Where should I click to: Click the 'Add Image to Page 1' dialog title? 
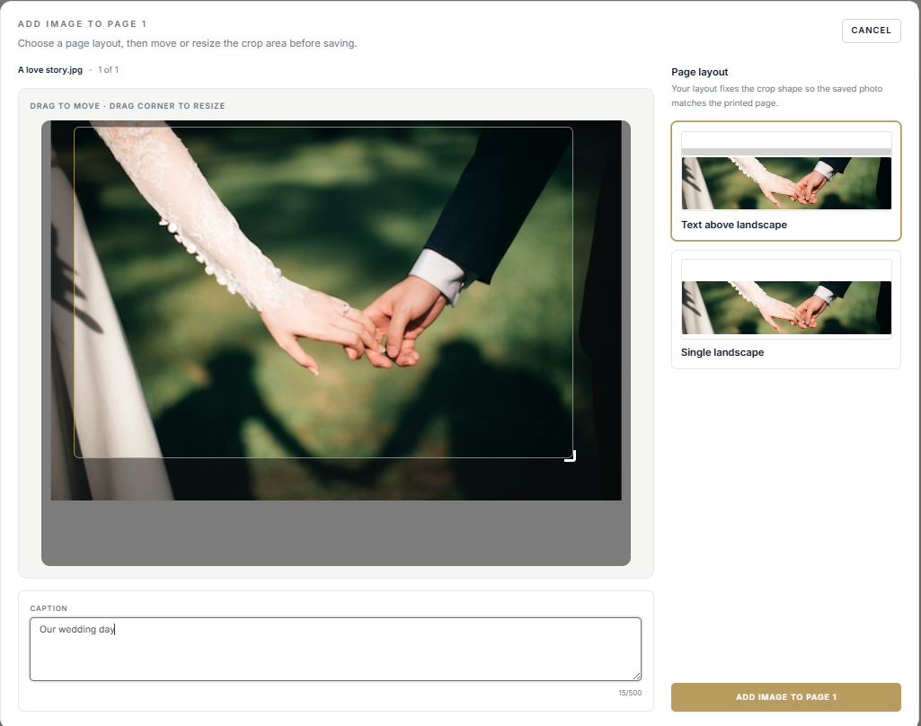[83, 24]
